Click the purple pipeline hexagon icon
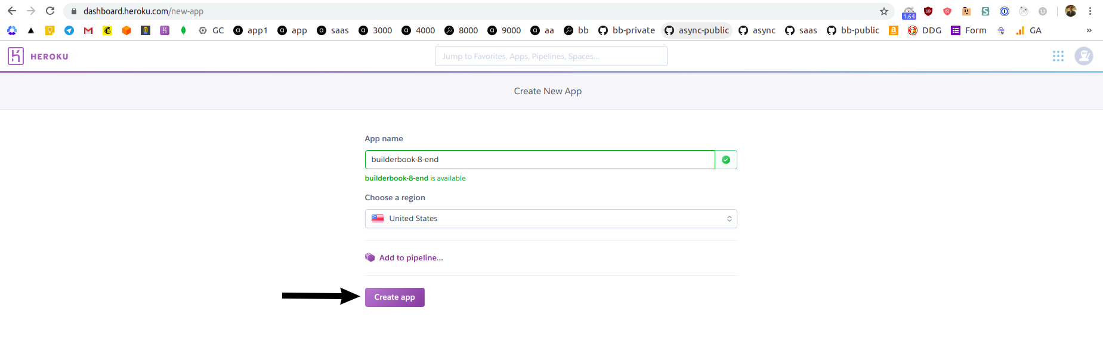This screenshot has height=348, width=1103. click(370, 257)
